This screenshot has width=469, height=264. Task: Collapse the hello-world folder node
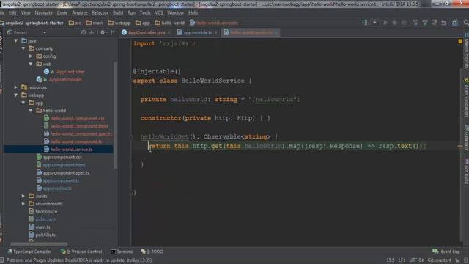(x=31, y=111)
